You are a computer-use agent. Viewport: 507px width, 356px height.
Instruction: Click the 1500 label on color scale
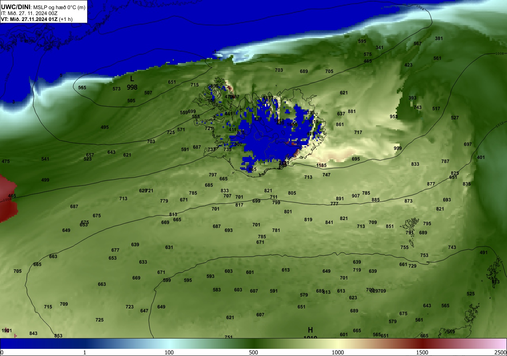click(422, 352)
